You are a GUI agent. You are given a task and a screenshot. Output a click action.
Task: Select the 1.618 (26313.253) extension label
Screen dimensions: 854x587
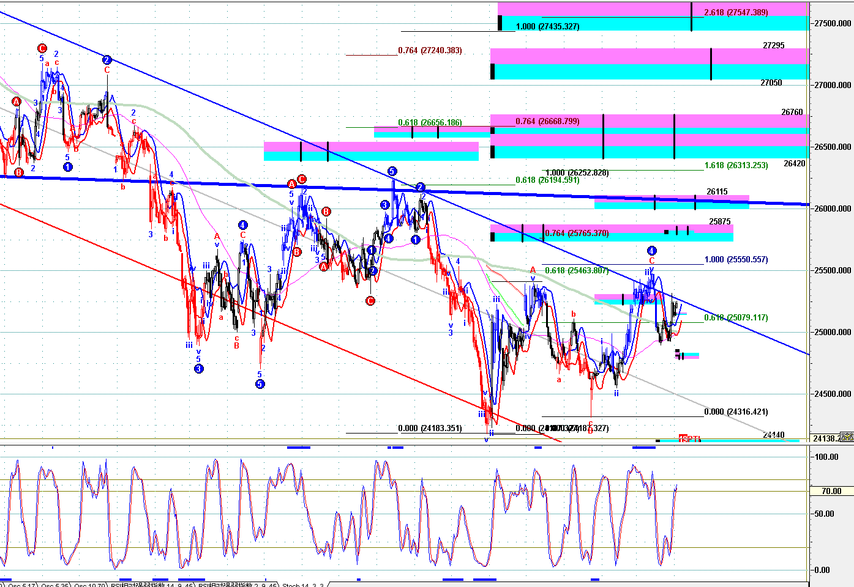(736, 165)
